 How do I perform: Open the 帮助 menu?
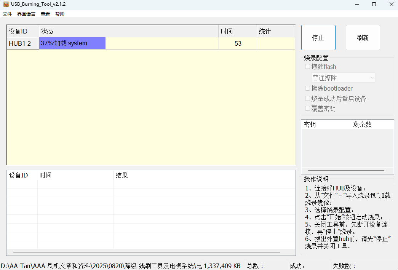60,14
